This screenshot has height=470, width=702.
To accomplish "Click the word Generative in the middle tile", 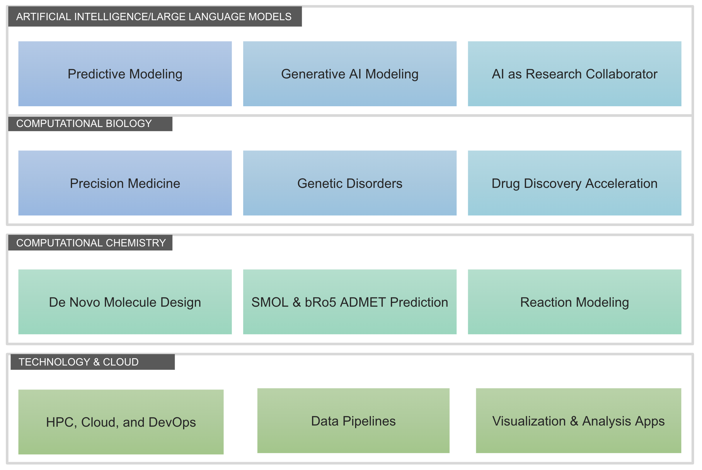I will point(313,74).
